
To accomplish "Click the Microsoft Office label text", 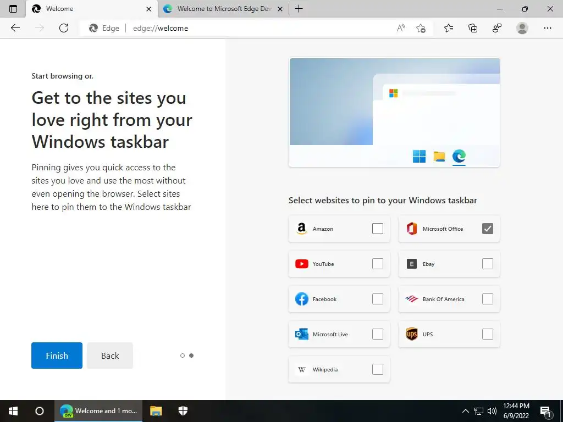I will [x=443, y=229].
